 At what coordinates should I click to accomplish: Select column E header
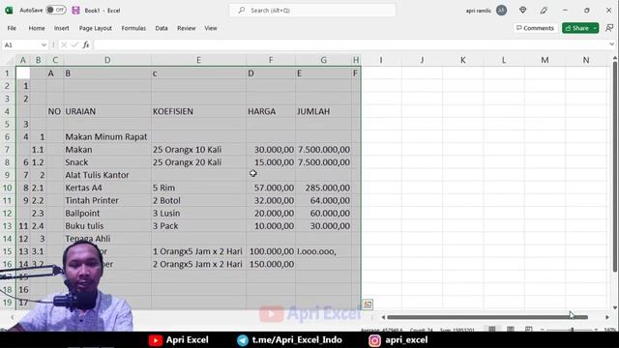(x=198, y=60)
